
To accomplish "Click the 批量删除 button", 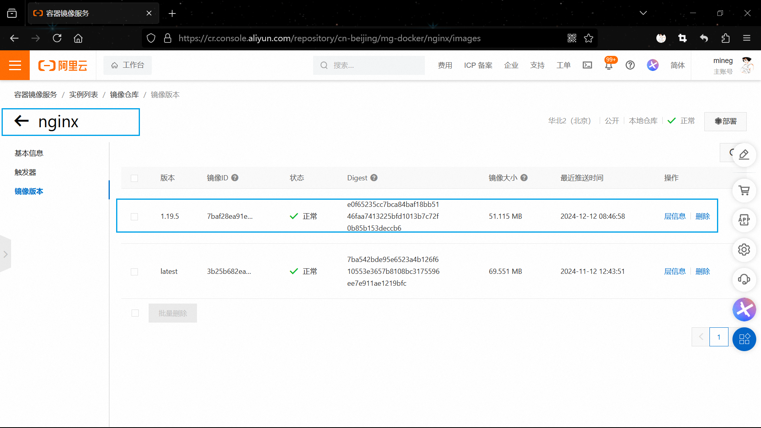I will (x=173, y=313).
